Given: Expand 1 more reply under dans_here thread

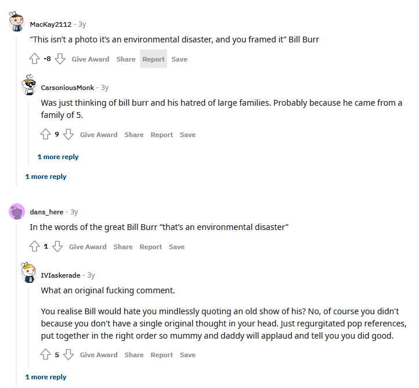Looking at the screenshot, I should 46,377.
